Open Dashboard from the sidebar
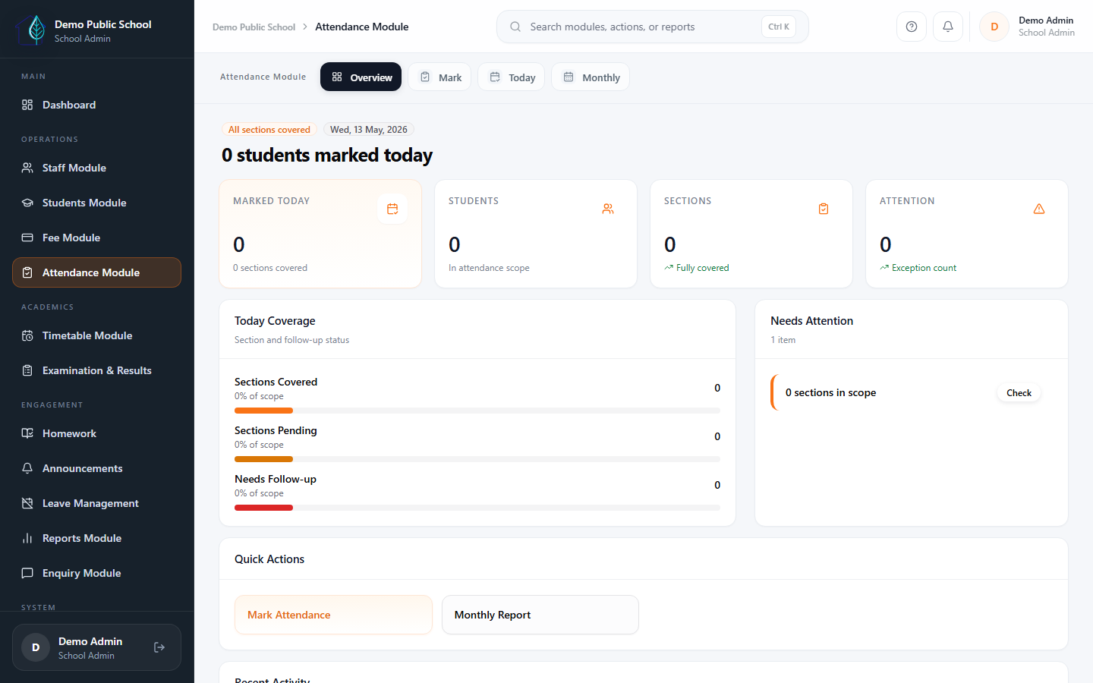Viewport: 1093px width, 683px height. tap(96, 105)
